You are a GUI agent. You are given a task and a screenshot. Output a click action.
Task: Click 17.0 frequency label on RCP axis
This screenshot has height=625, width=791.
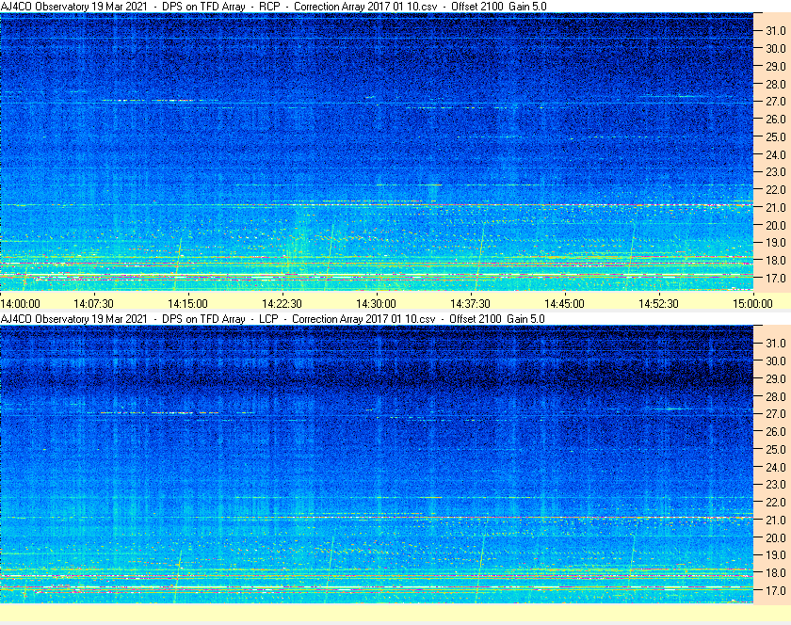coord(775,279)
